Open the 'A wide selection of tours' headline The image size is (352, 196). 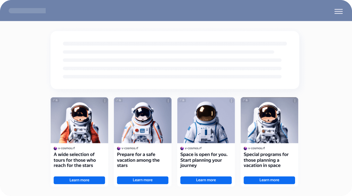[x=75, y=160]
